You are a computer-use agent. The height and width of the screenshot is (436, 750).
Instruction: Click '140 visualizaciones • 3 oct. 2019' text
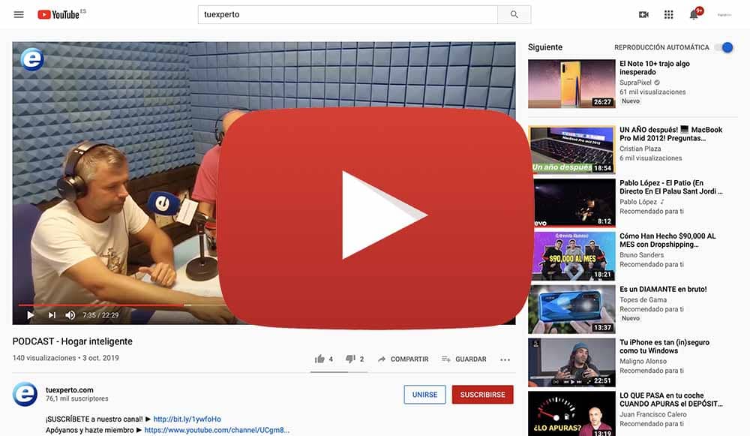(65, 357)
